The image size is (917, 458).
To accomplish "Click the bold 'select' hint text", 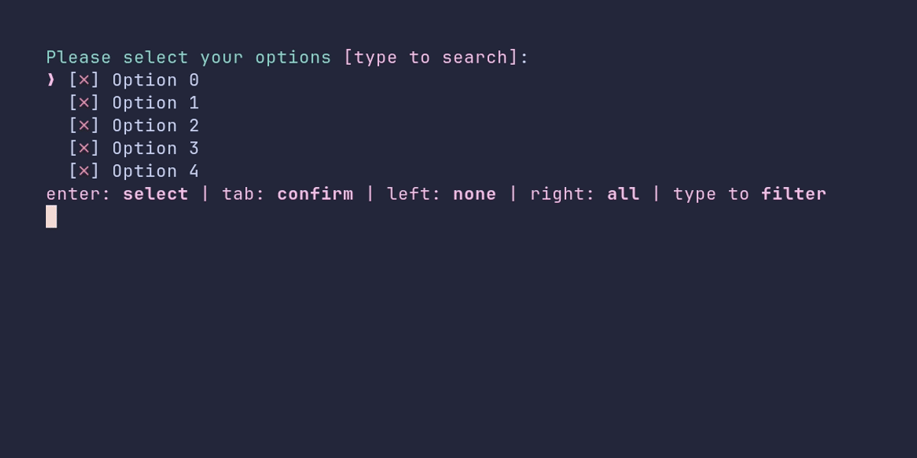I will [156, 194].
